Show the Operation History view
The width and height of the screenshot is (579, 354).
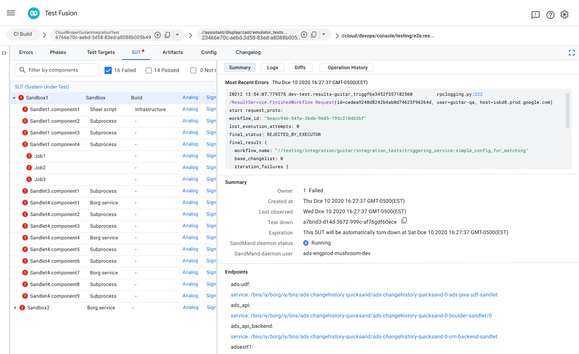347,68
